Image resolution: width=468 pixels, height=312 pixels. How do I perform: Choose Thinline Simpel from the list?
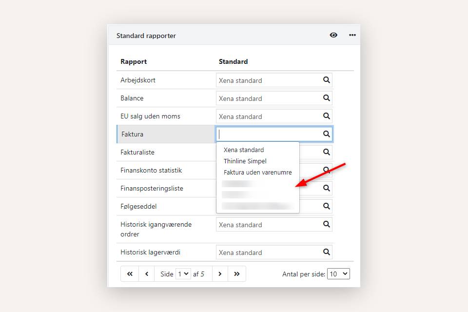click(245, 161)
